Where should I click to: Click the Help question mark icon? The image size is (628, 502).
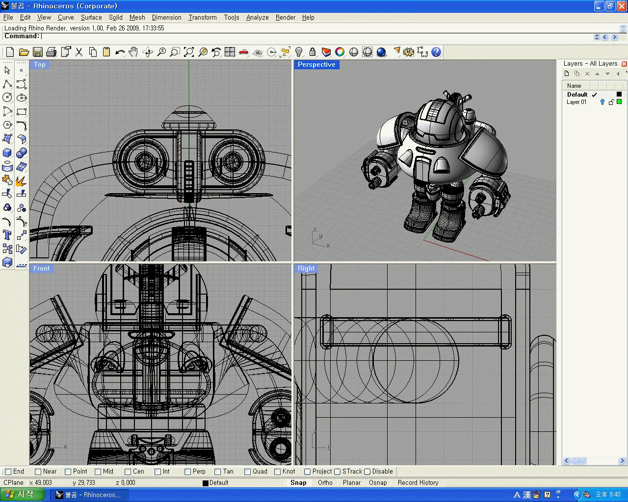click(436, 52)
